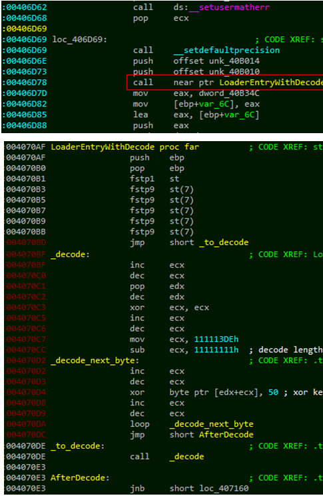Click address 004070CC sub line
Image resolution: width=323 pixels, height=496 pixels.
(x=26, y=350)
